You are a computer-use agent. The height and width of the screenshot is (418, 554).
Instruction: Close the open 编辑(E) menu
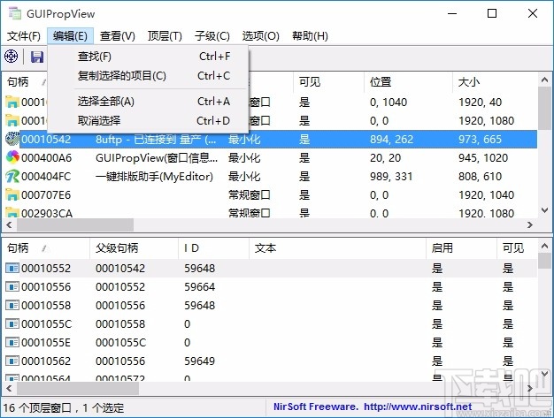pyautogui.click(x=70, y=35)
